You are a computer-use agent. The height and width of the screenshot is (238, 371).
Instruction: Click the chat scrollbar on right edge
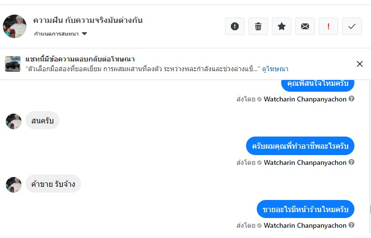coord(369,209)
